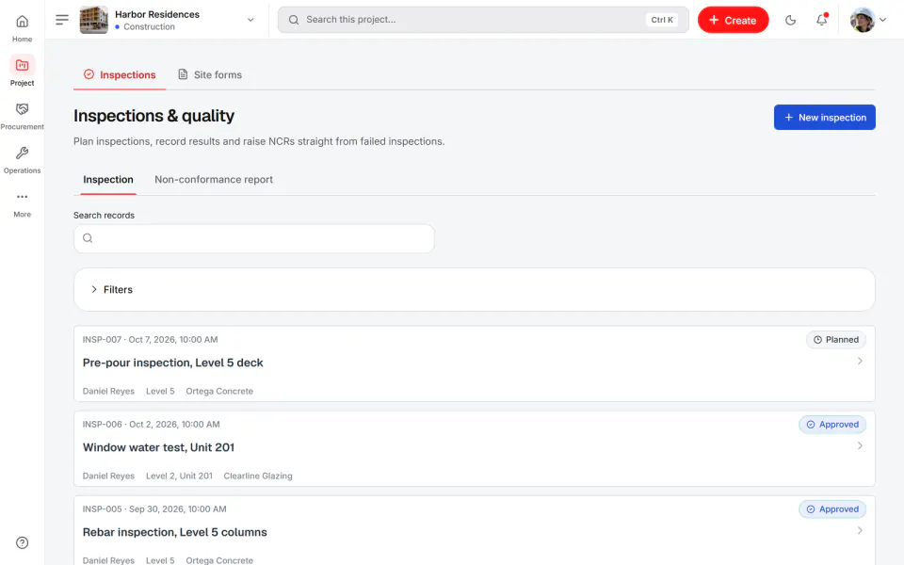
Task: Open Operations wrench icon
Action: coord(22,153)
